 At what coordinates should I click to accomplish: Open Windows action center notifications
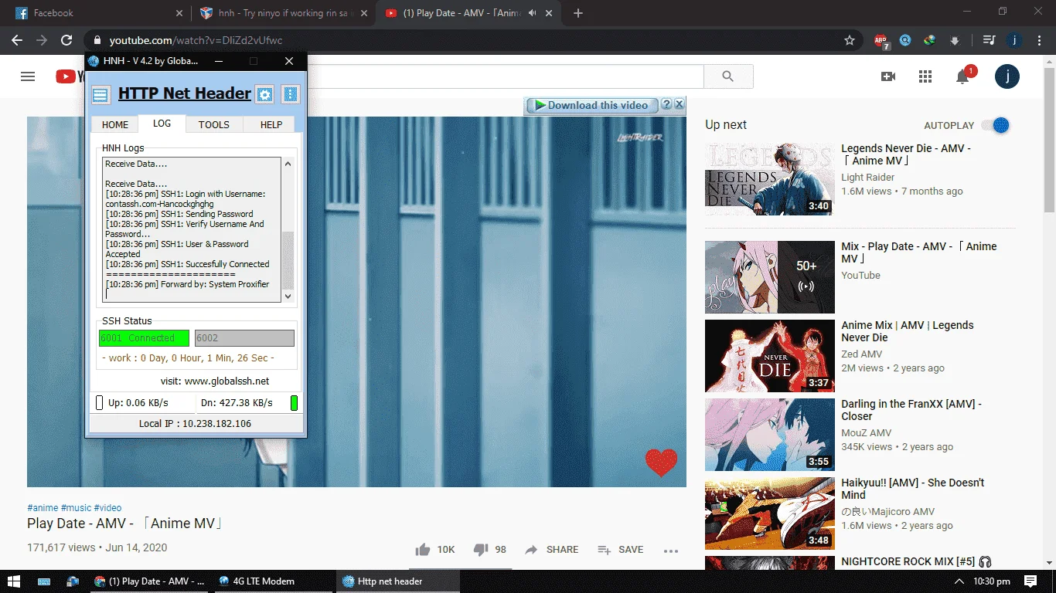(x=1030, y=581)
